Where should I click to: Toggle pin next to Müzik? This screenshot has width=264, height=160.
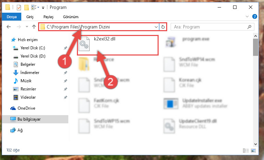(65, 81)
